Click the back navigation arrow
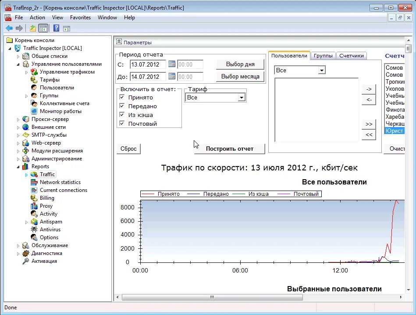The height and width of the screenshot is (315, 416). click(9, 28)
